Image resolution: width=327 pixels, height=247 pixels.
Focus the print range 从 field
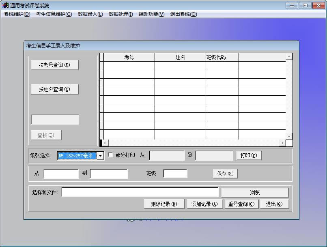click(x=167, y=156)
